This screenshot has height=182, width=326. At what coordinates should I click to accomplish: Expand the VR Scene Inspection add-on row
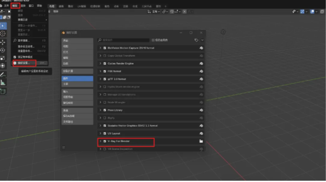[100, 149]
